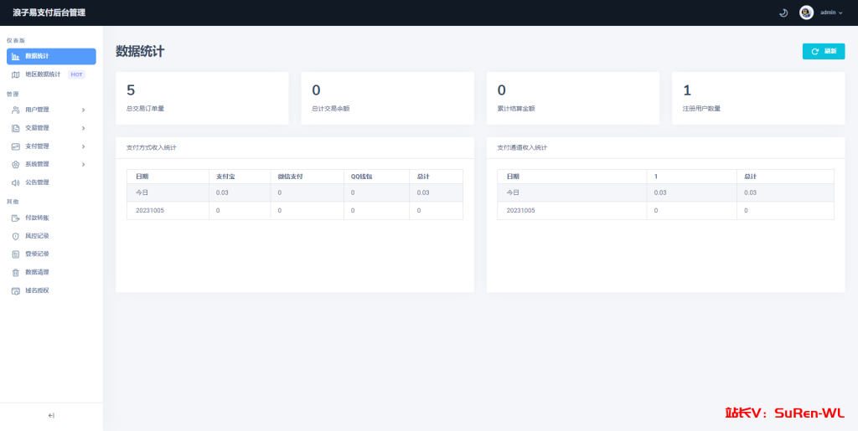Open 公告管理 speaker icon

[16, 182]
